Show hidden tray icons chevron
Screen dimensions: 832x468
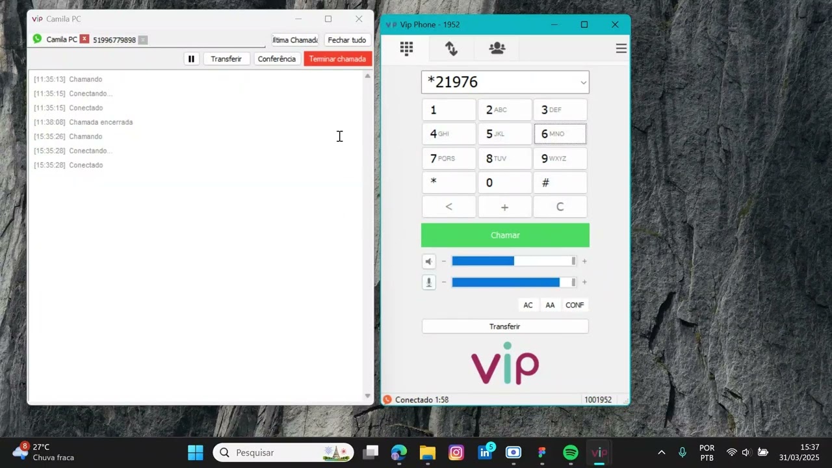662,452
